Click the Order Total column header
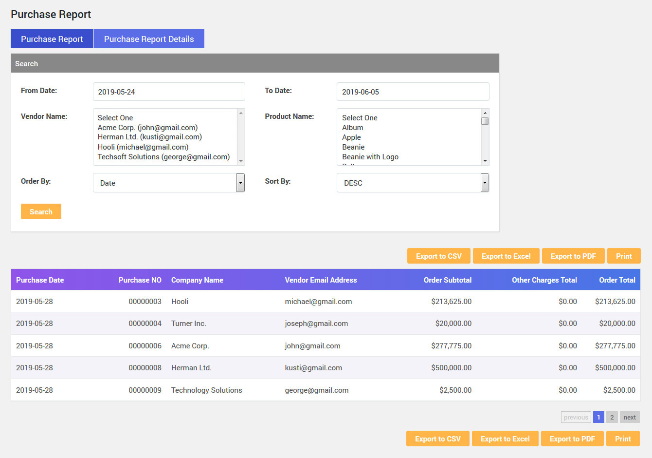 pos(617,280)
